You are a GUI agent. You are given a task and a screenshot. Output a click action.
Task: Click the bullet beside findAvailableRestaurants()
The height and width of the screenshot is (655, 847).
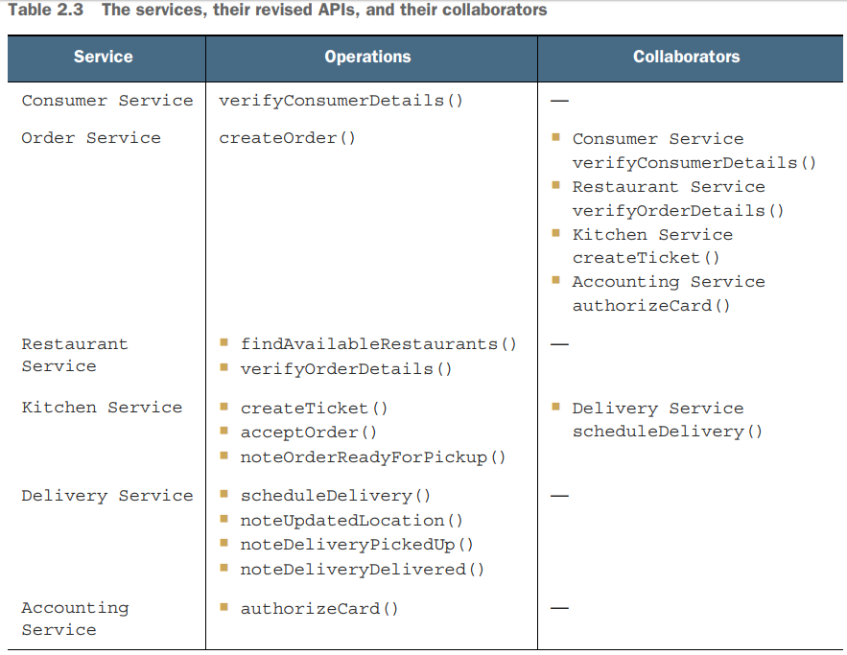pos(224,342)
